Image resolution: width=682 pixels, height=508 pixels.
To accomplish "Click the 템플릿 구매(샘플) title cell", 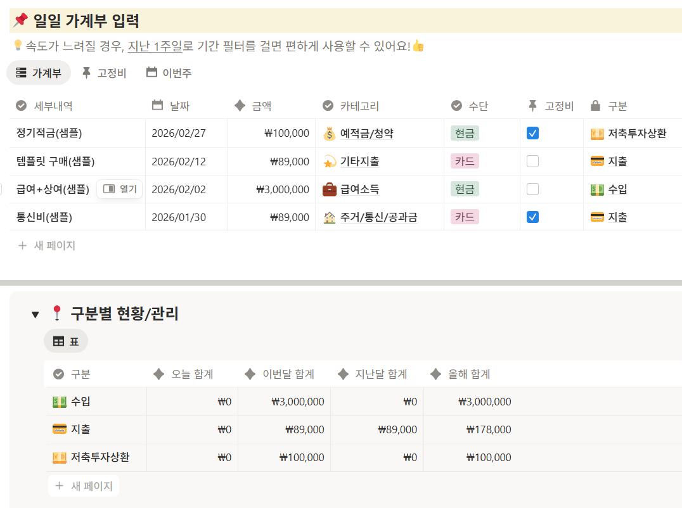I will tap(77, 162).
